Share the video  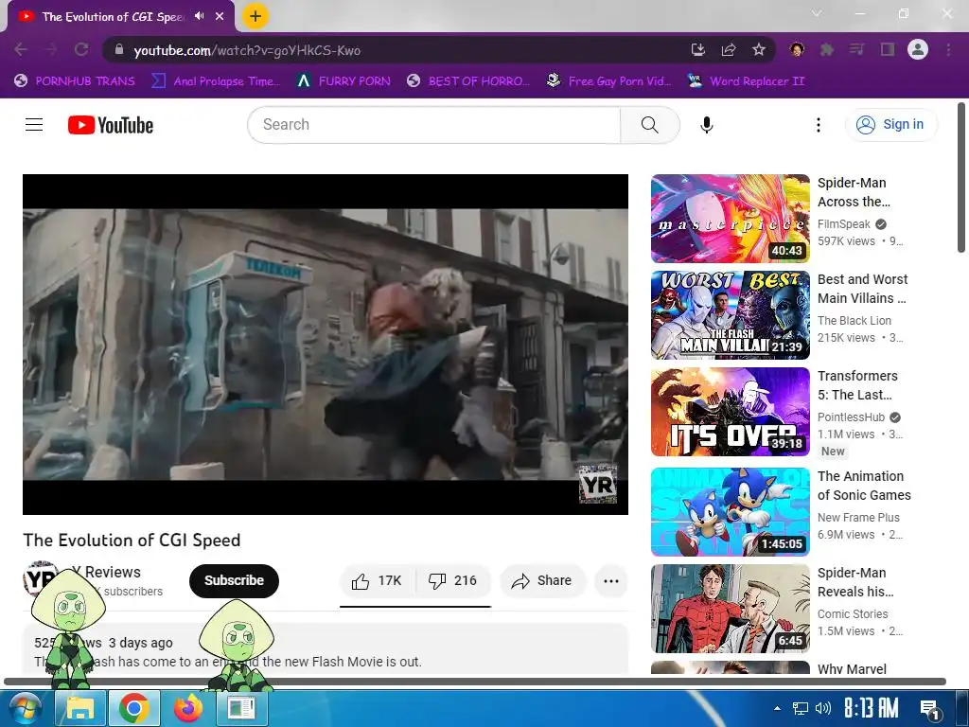pos(542,581)
